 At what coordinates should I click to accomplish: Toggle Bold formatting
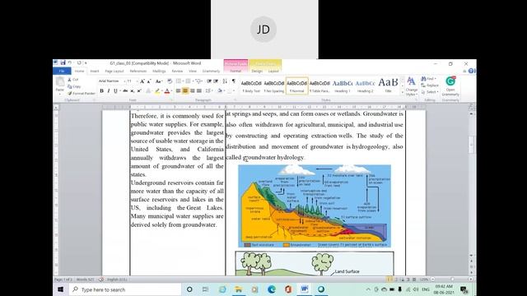[102, 91]
